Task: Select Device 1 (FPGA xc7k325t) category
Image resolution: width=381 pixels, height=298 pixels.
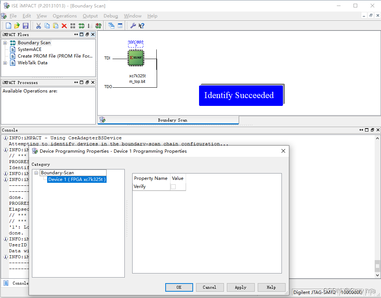Action: (x=77, y=179)
